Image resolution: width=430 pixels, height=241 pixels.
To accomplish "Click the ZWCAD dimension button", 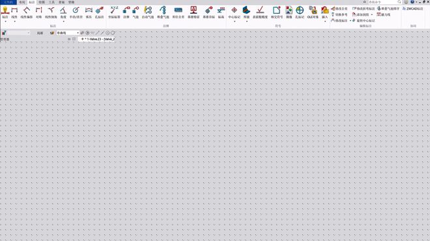I will pyautogui.click(x=412, y=8).
